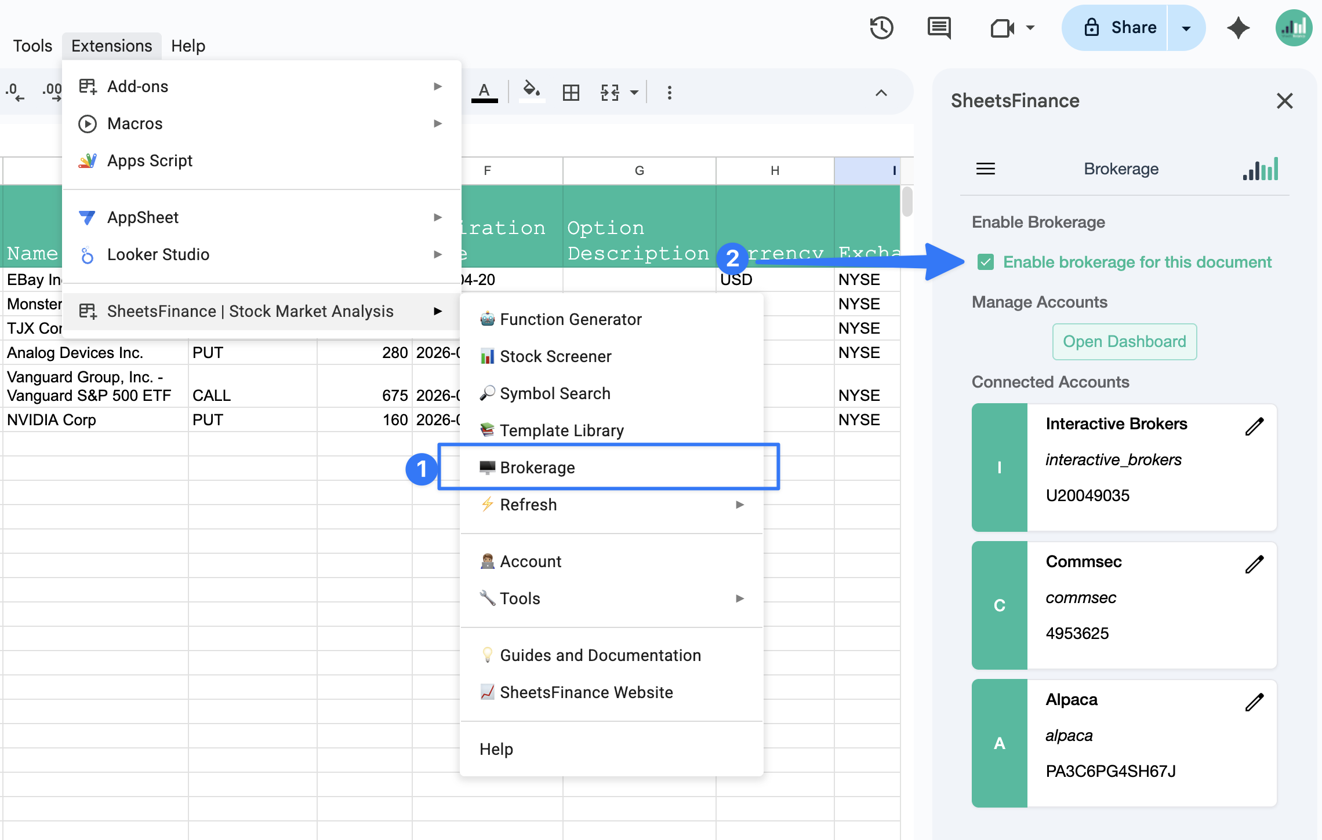The height and width of the screenshot is (840, 1322).
Task: Open version history clock icon
Action: (x=881, y=28)
